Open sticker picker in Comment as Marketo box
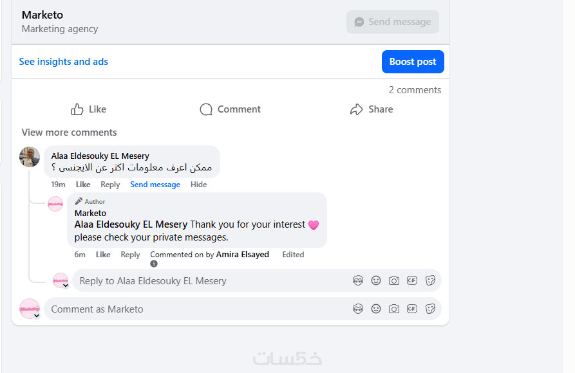Screen dimensions: 575x373 pyautogui.click(x=431, y=309)
